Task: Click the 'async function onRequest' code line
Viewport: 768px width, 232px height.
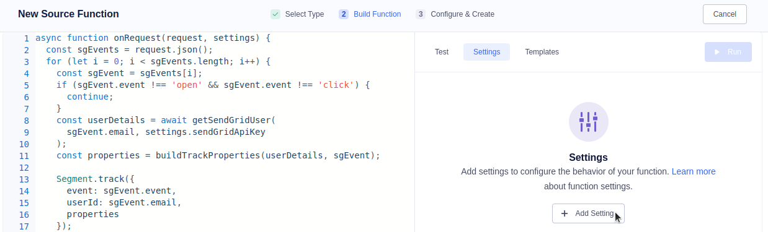Action: (x=153, y=38)
